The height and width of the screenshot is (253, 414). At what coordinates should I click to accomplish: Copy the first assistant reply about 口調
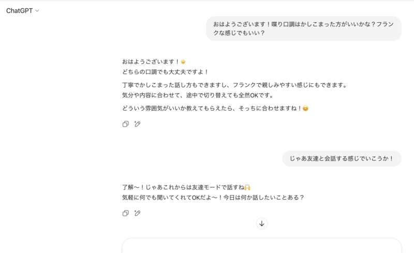point(126,124)
